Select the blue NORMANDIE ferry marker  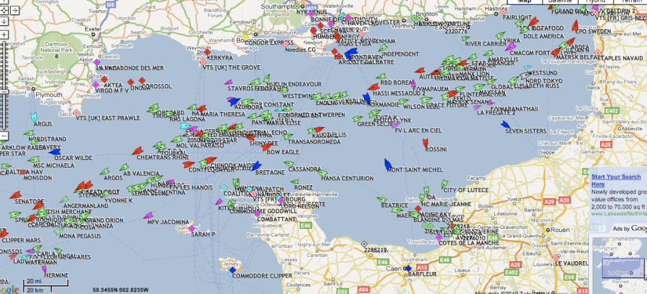coord(367,98)
